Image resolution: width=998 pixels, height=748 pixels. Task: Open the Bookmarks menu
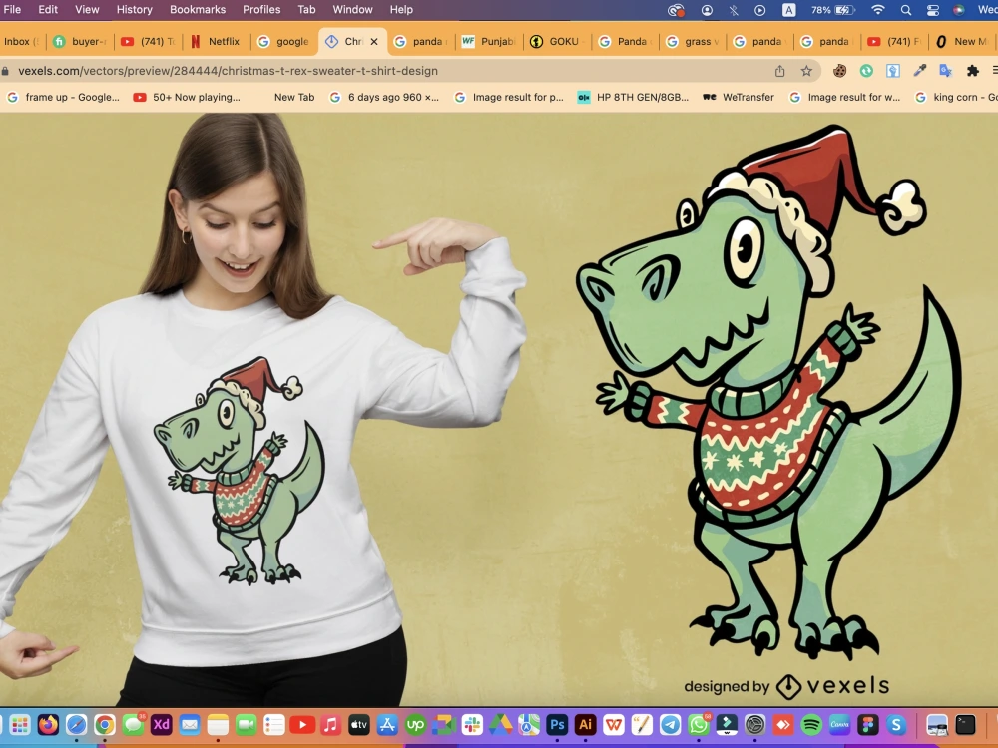click(198, 10)
